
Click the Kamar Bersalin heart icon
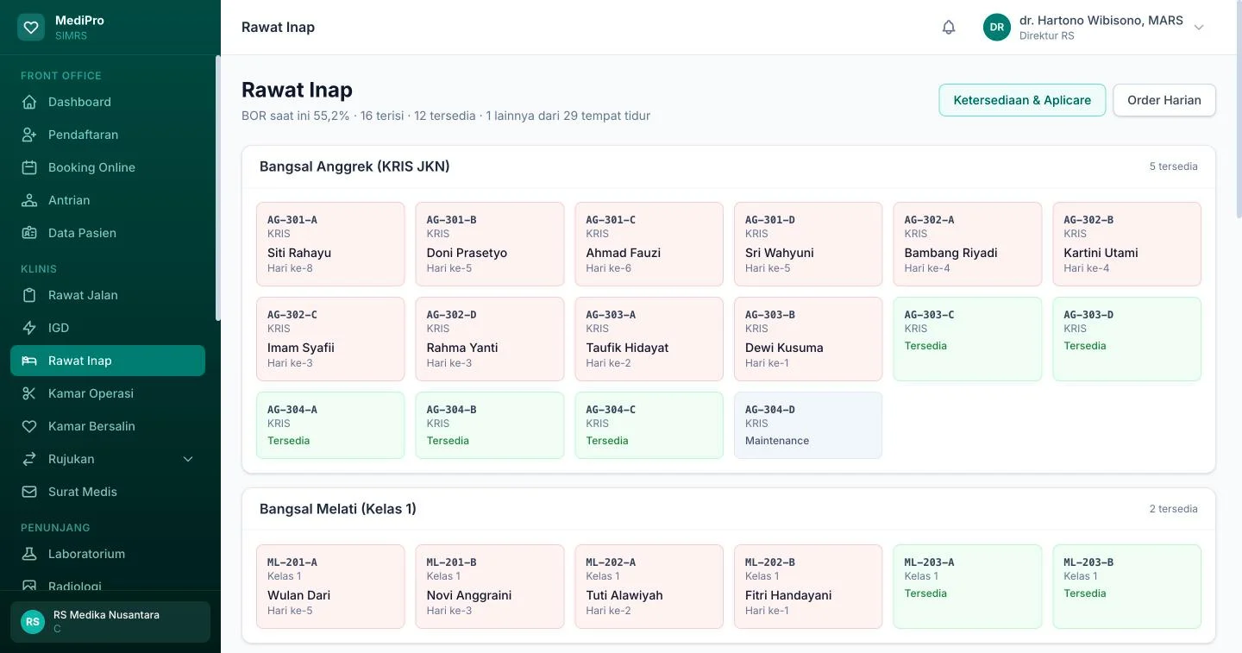coord(29,426)
